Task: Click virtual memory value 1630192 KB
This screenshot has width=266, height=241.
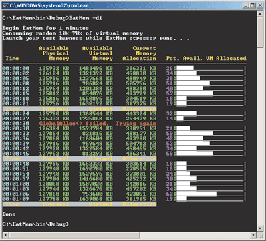Action: [96, 103]
